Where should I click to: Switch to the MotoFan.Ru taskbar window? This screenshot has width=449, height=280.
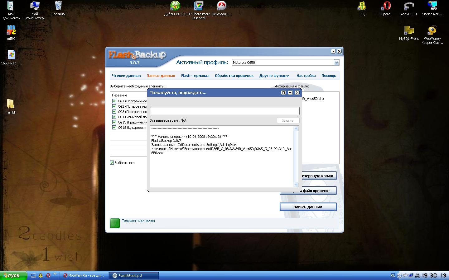84,275
